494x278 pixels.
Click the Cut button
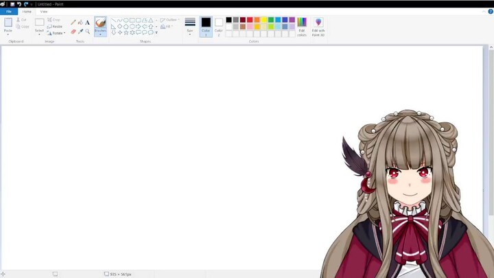(21, 20)
